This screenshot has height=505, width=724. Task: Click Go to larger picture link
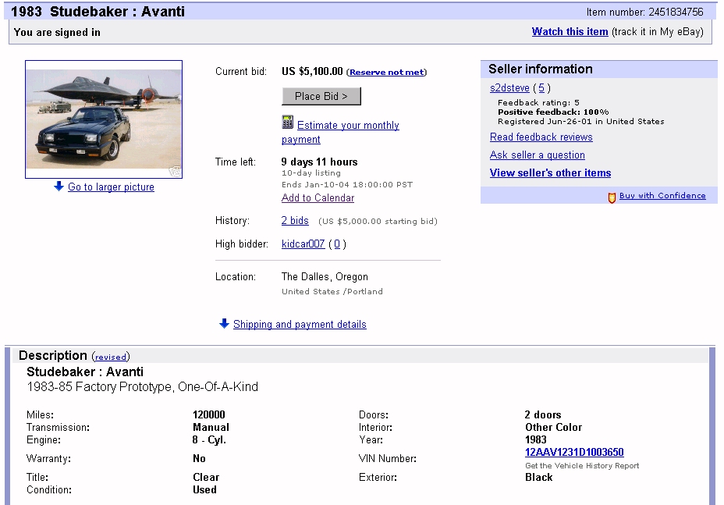(111, 187)
